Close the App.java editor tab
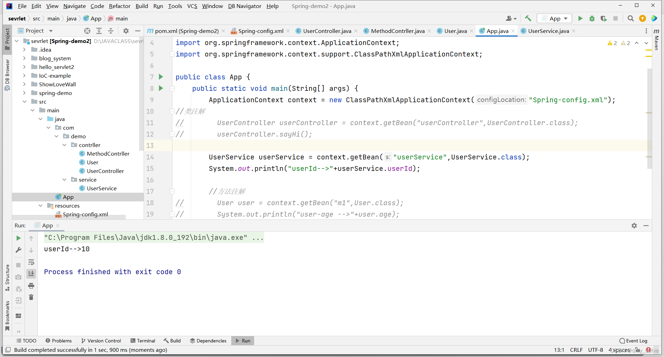Screen dimensions: 664x357 click(513, 31)
